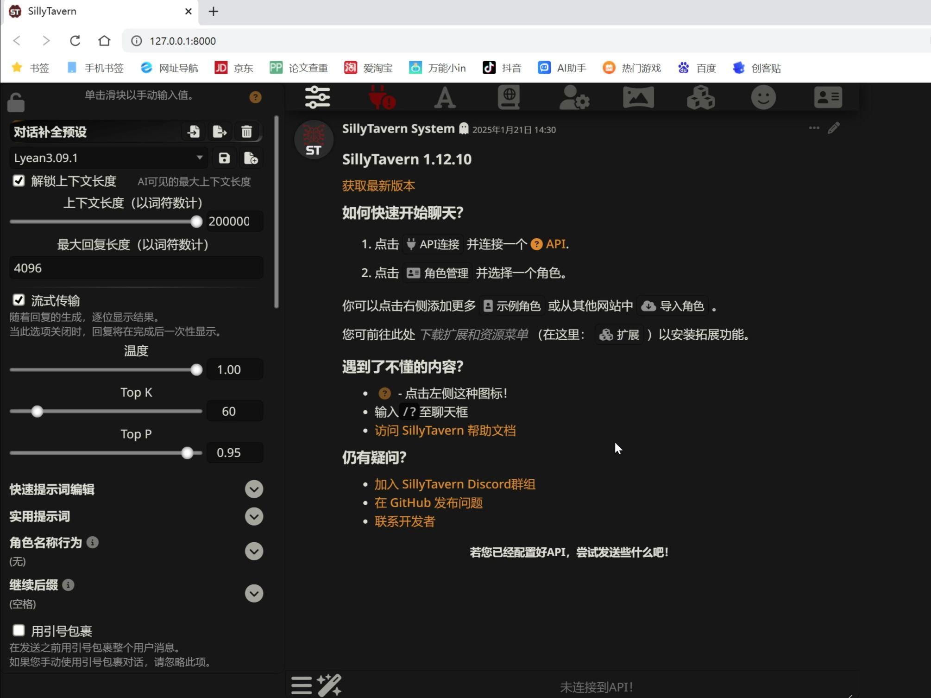Click the save preset disk icon
The width and height of the screenshot is (931, 698).
pyautogui.click(x=224, y=158)
